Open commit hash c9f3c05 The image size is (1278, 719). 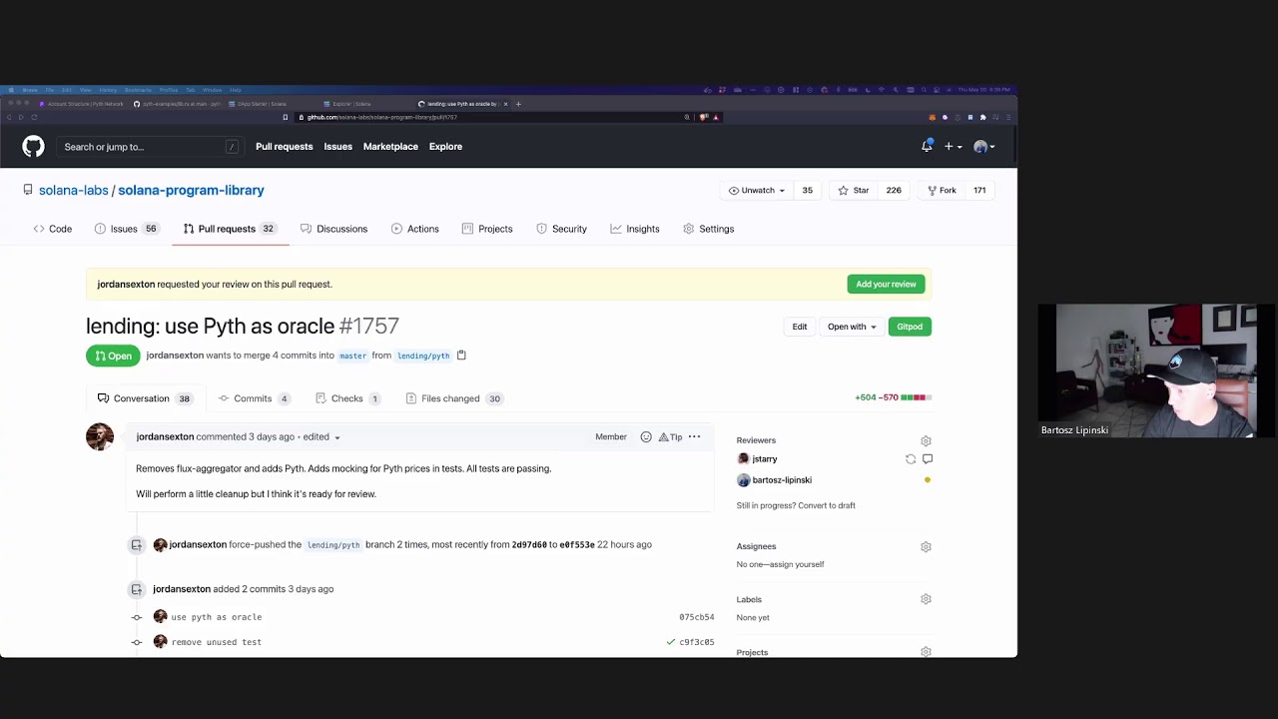pos(697,642)
